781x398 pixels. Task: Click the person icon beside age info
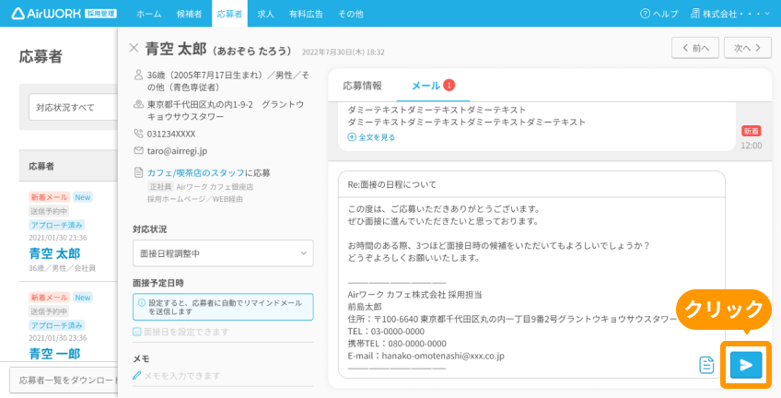point(138,76)
